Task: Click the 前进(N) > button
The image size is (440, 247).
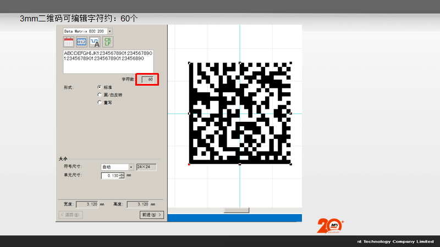Action: [x=151, y=215]
